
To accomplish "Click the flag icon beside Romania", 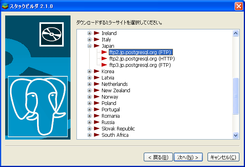I will coord(96,116).
